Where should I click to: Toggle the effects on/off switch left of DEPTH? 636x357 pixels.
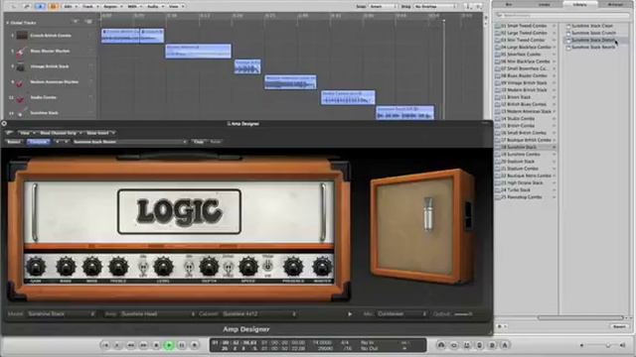[189, 267]
